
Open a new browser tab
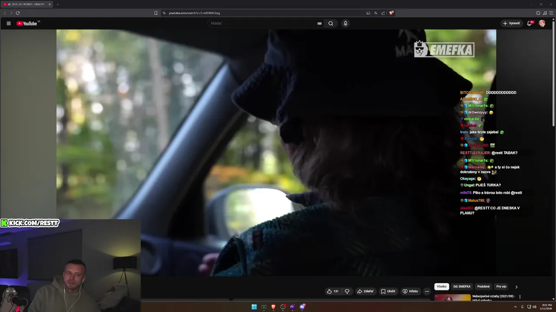click(57, 4)
